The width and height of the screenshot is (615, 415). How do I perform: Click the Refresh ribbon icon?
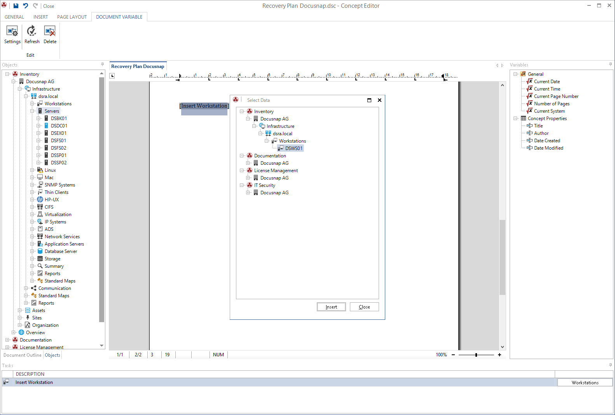coord(32,35)
